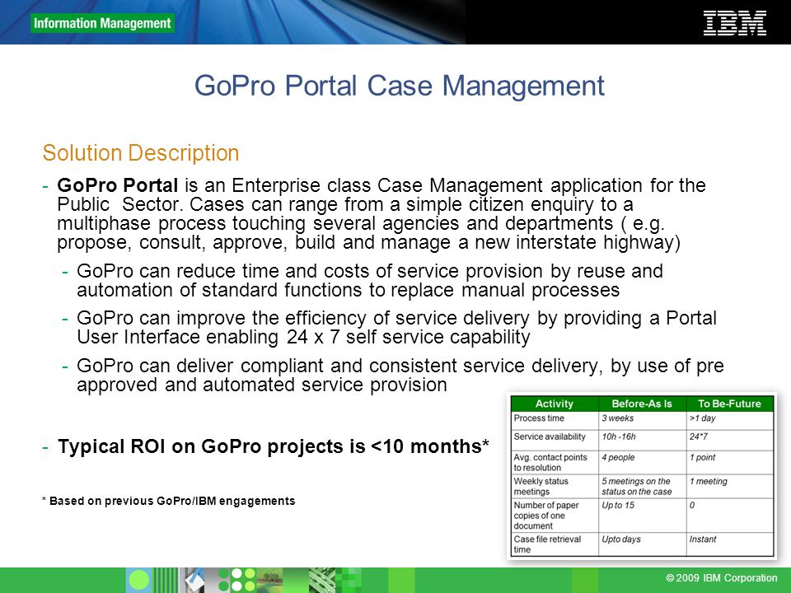Screen dimensions: 791x593
Task: Click the "24*7" table cell
Action: [729, 440]
